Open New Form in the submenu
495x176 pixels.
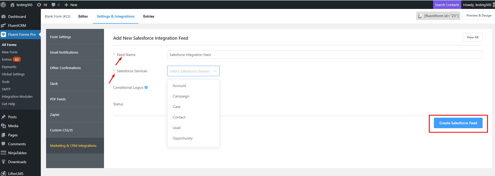pyautogui.click(x=10, y=52)
